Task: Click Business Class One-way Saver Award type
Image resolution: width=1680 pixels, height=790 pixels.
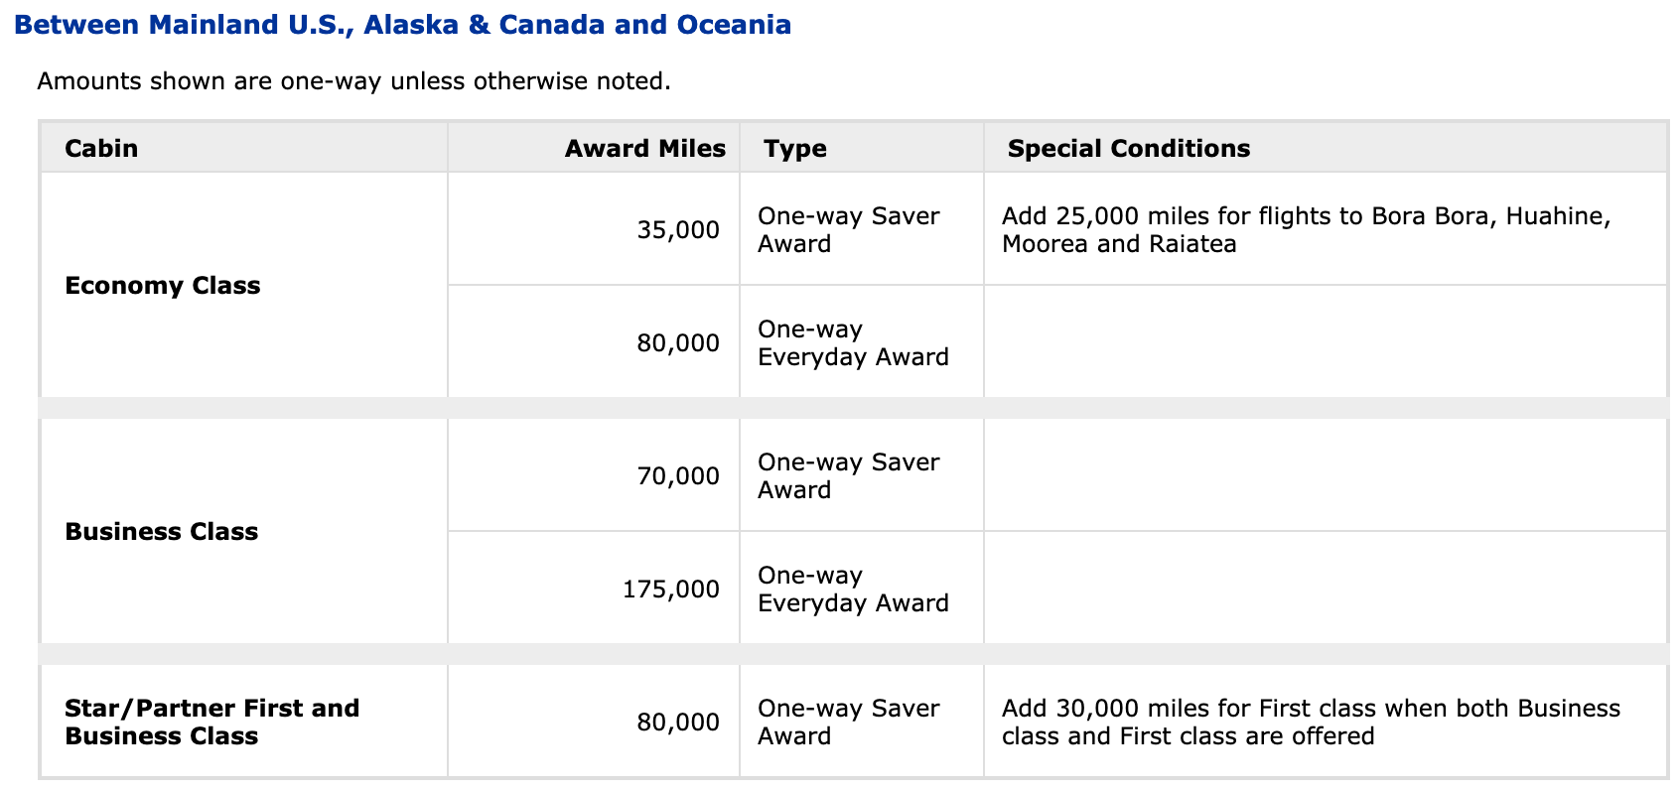Action: click(848, 476)
